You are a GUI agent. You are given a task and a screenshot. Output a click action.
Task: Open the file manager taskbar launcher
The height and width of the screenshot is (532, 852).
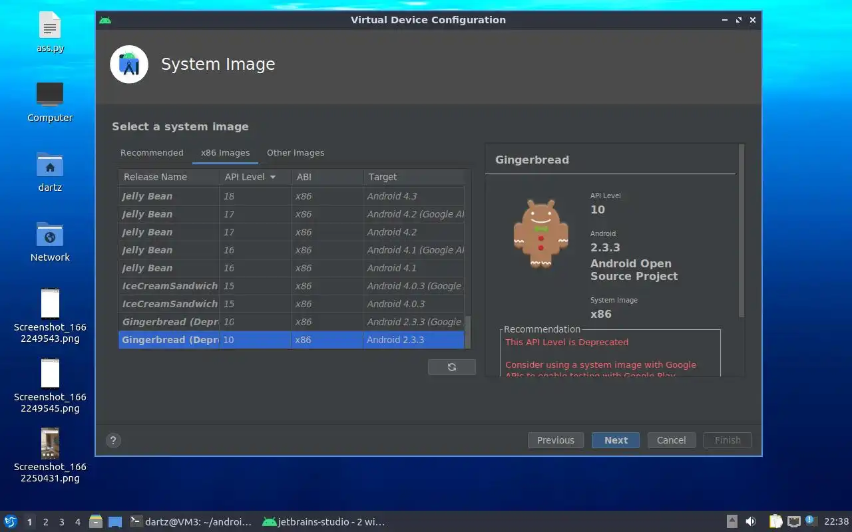pos(96,522)
